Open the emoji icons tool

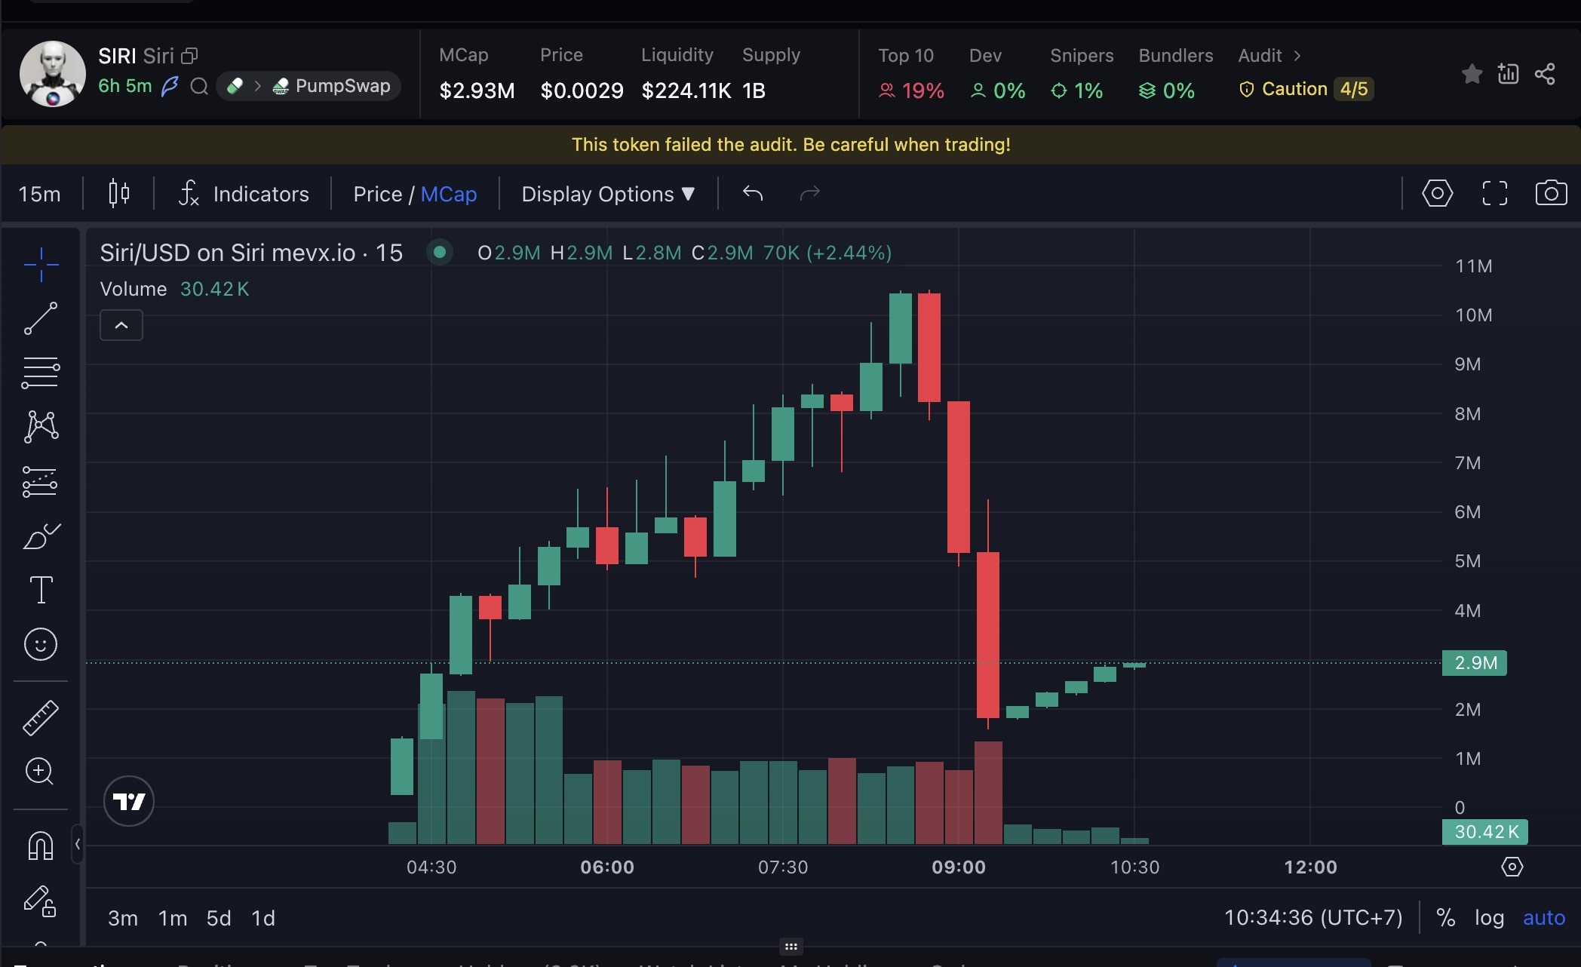[41, 644]
